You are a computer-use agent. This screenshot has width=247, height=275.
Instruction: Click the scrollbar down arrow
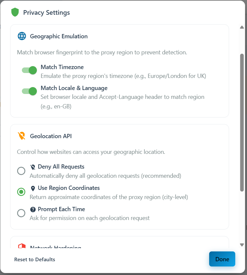point(242,244)
